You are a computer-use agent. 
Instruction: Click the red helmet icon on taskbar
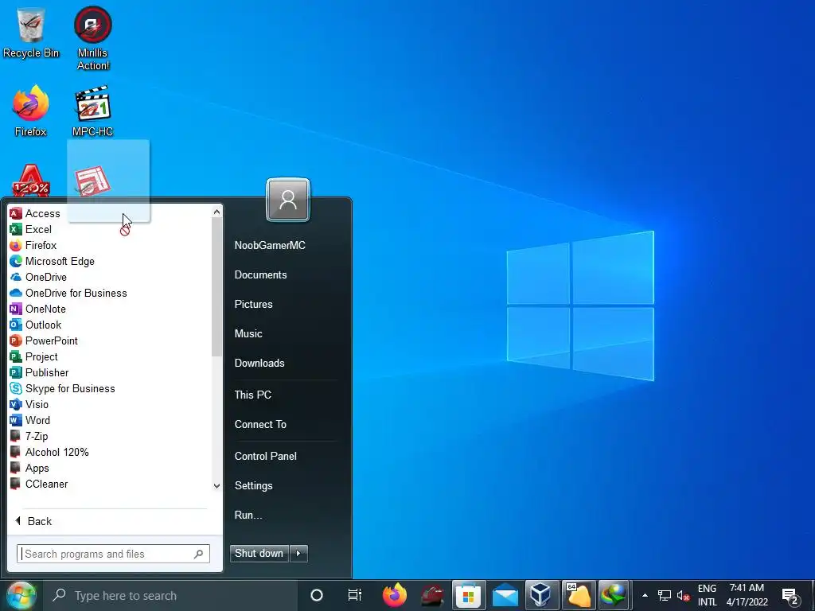click(x=431, y=595)
